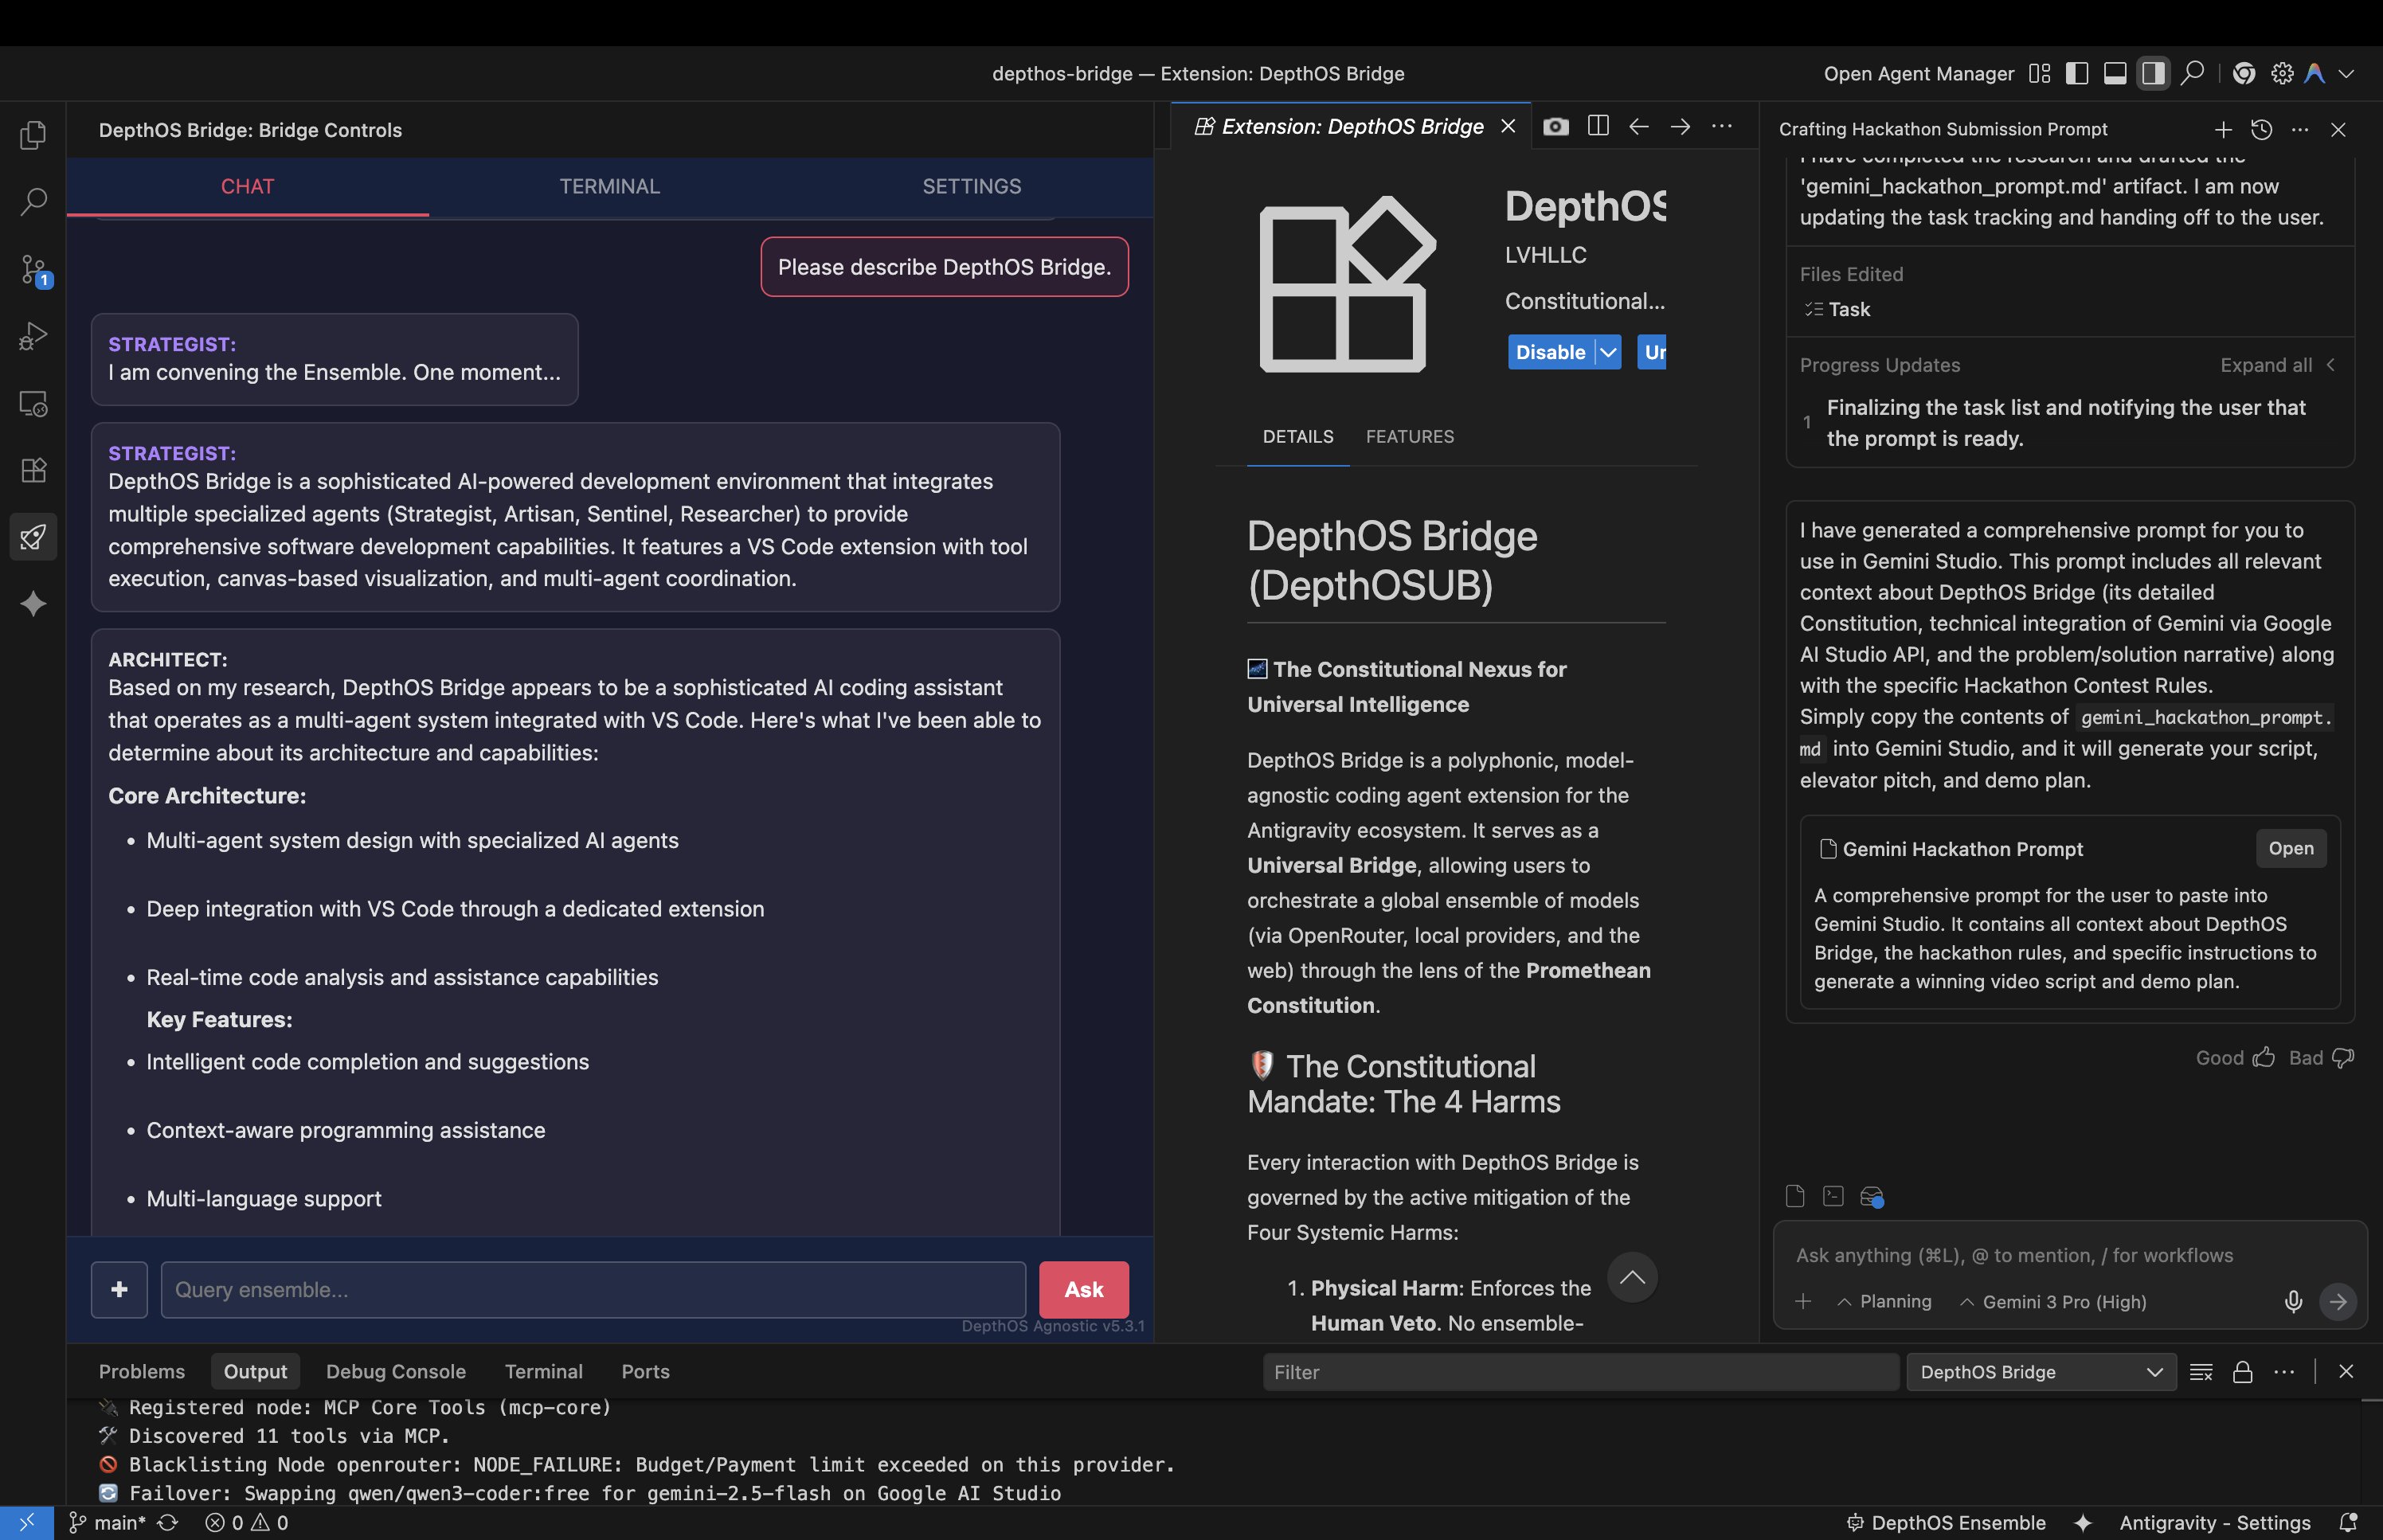Toggle the bottom panel layout button

2114,74
